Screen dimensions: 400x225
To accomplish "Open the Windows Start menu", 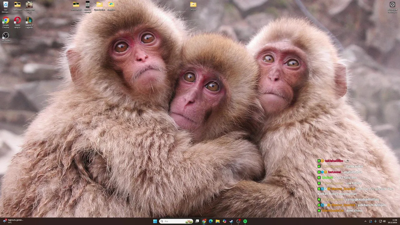I will click(x=155, y=221).
